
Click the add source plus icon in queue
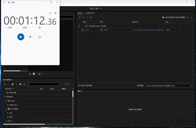tap(80, 17)
